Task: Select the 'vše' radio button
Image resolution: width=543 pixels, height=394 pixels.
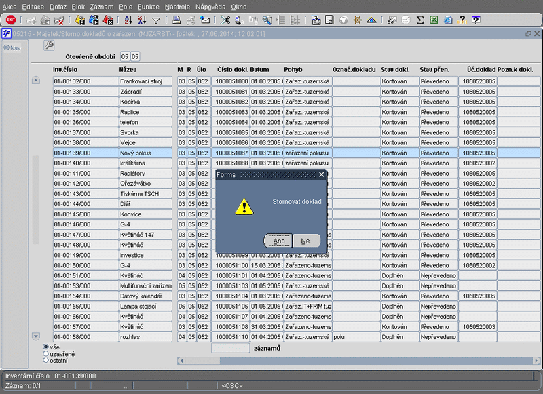Action: [x=46, y=347]
